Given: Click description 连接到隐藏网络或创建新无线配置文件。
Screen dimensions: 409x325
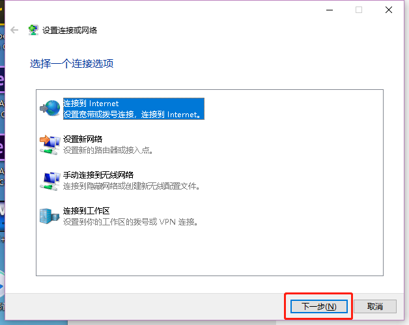Looking at the screenshot, I should [132, 186].
